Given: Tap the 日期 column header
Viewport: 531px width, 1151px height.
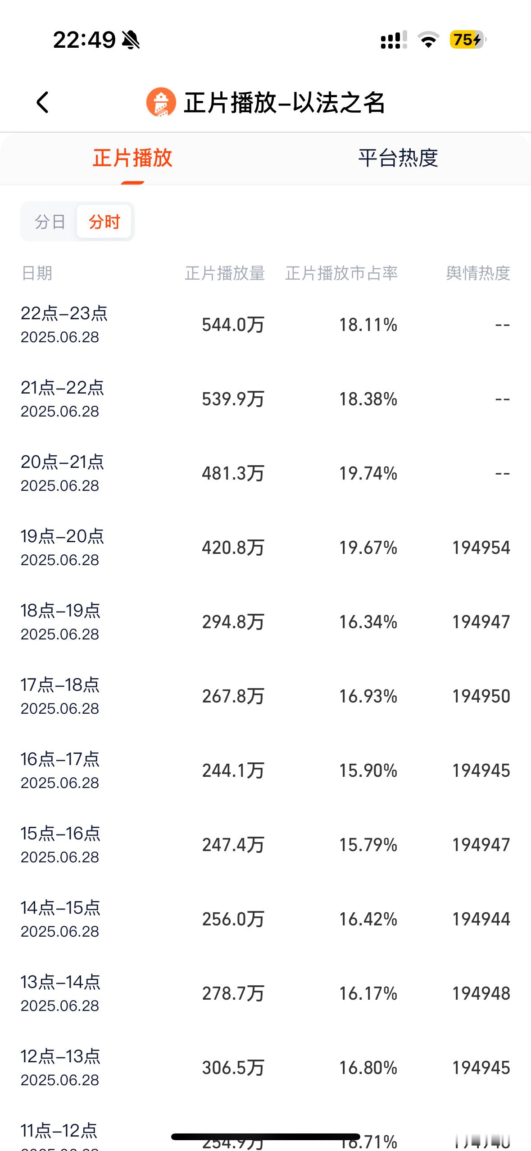Looking at the screenshot, I should pos(37,273).
